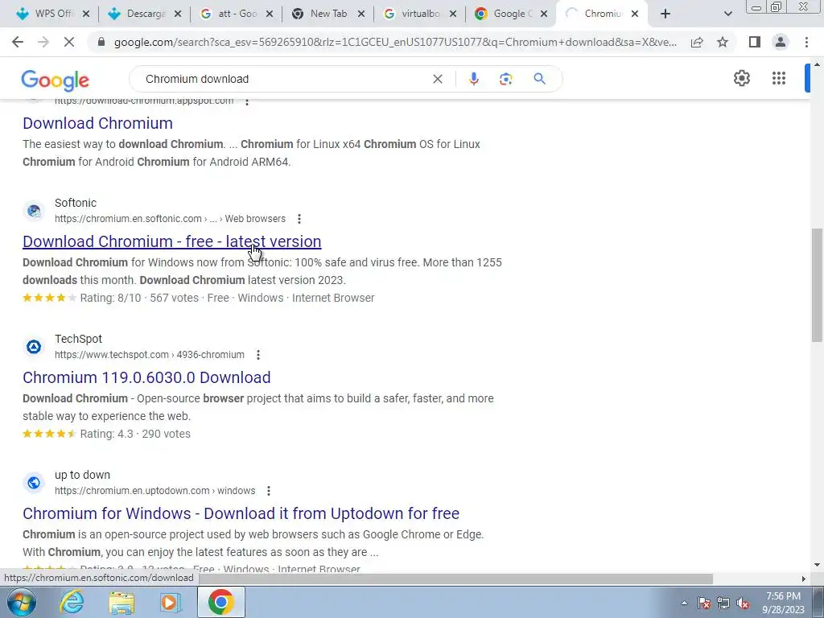This screenshot has width=824, height=618.
Task: Open a new browser tab
Action: click(x=665, y=14)
